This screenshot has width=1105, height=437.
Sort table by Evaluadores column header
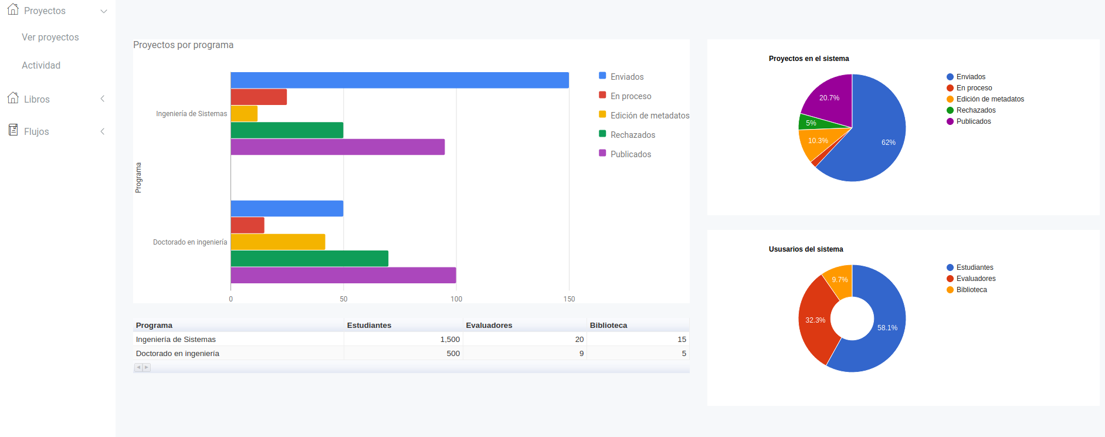[x=489, y=326]
